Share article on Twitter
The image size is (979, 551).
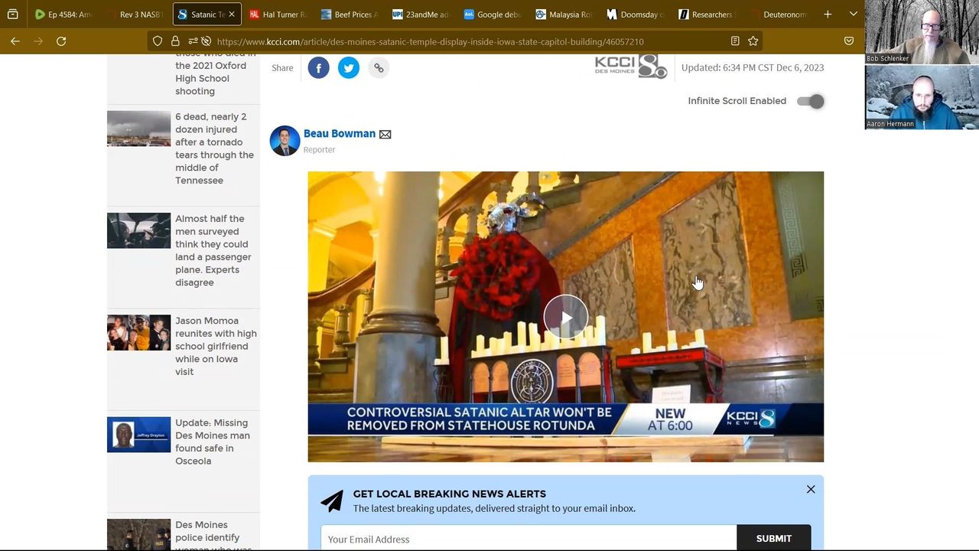coord(349,68)
